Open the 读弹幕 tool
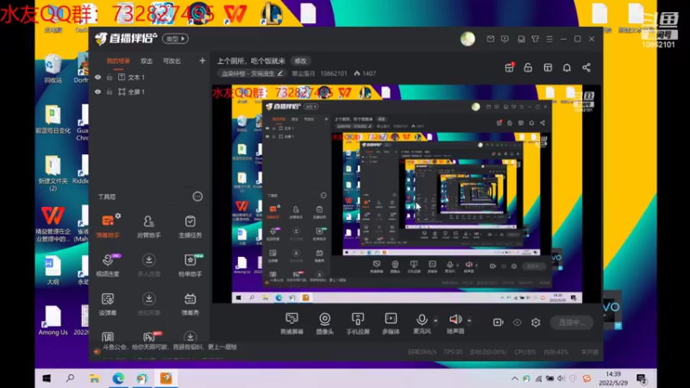Image resolution: width=690 pixels, height=388 pixels. [x=108, y=304]
